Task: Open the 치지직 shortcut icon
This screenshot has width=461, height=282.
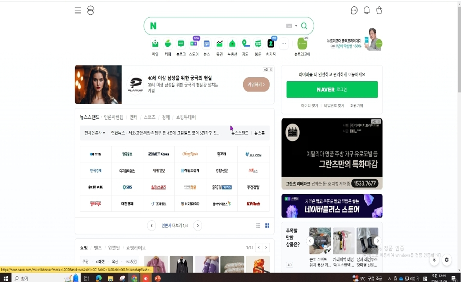Action: 271,44
